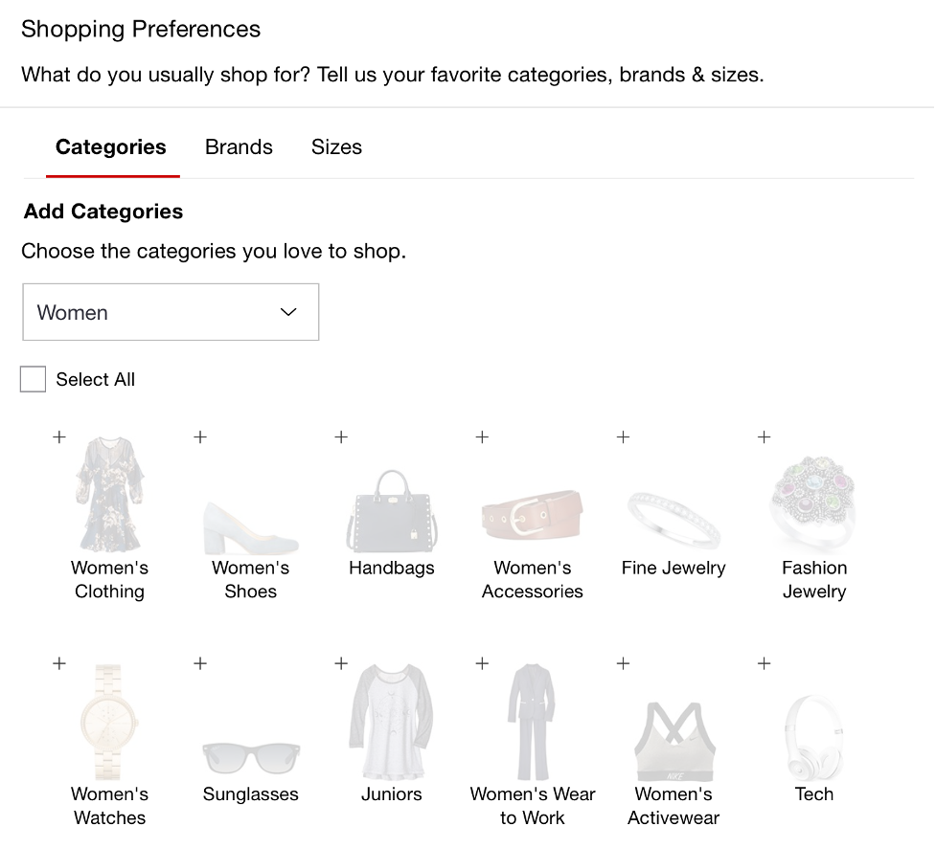
Task: Open the Women category dropdown
Action: (x=171, y=312)
